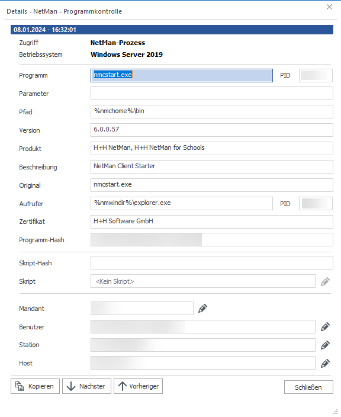
Task: Click the greyed pencil beside Skript field
Action: click(325, 281)
